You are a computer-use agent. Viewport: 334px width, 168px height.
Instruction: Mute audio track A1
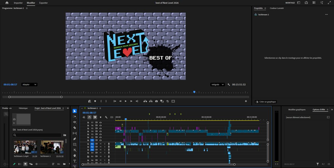[x=100, y=144]
